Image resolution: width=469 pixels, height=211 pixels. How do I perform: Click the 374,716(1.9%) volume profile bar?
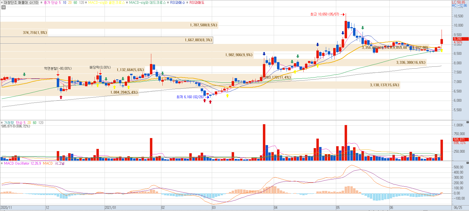pyautogui.click(x=24, y=33)
